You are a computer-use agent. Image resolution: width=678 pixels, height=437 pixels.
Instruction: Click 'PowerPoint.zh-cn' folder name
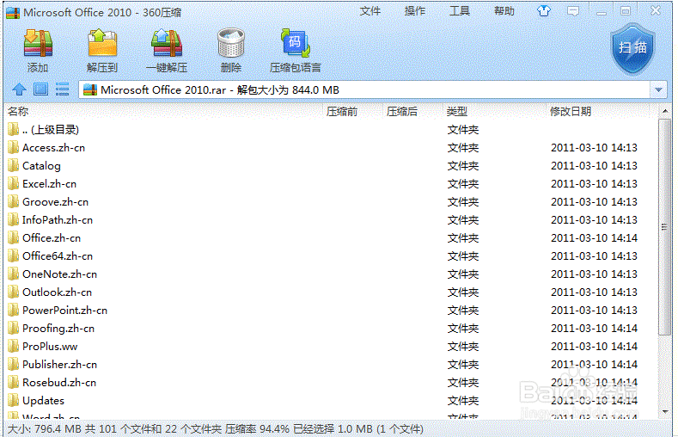pos(64,311)
